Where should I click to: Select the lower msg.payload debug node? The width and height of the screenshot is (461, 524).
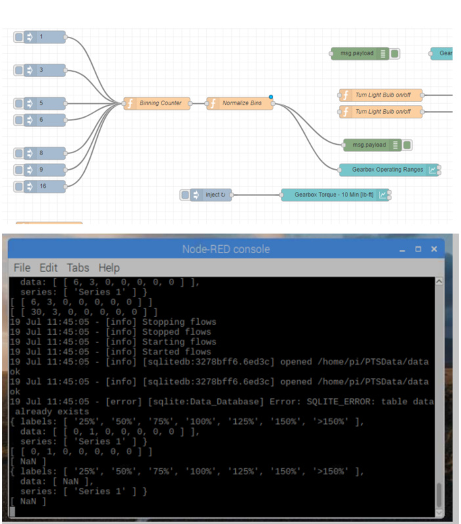click(x=373, y=145)
